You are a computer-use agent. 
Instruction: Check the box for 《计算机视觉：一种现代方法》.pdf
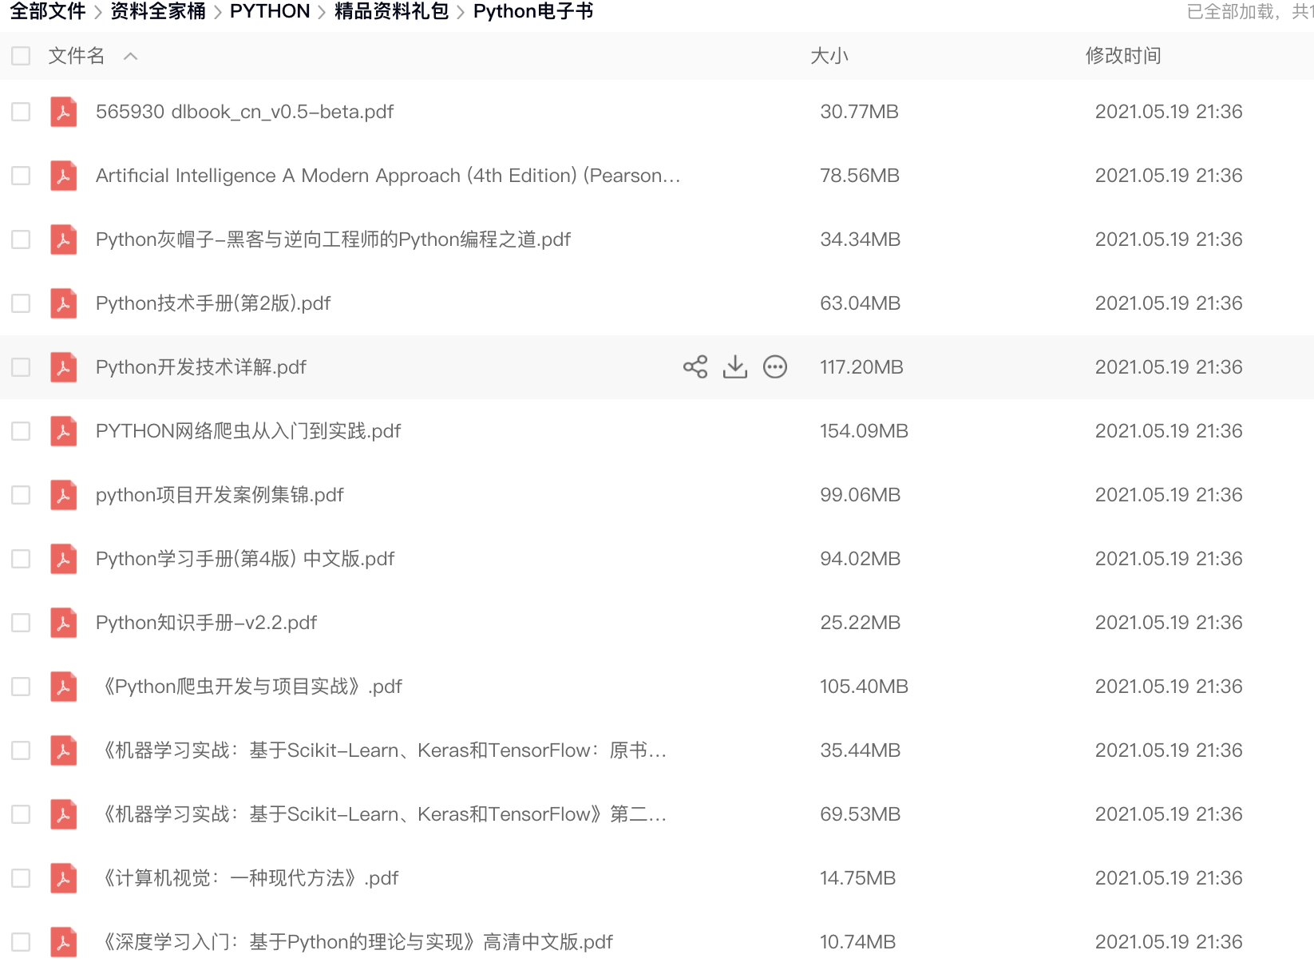21,878
